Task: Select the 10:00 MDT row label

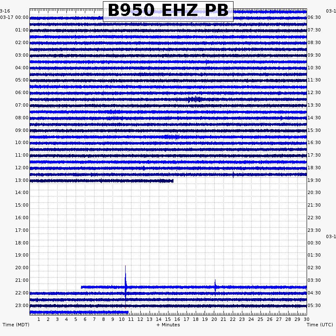Action: point(22,142)
